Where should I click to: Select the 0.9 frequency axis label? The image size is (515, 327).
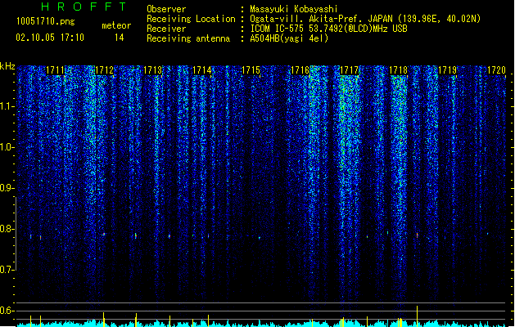coord(7,188)
